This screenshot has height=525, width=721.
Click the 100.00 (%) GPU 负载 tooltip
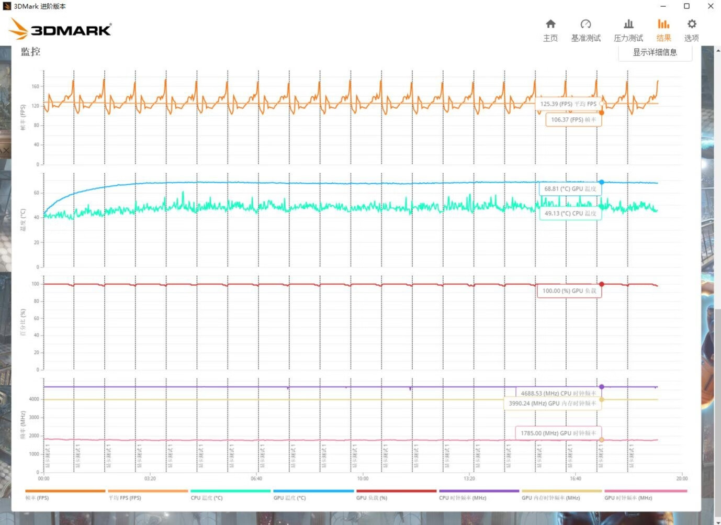coord(569,291)
